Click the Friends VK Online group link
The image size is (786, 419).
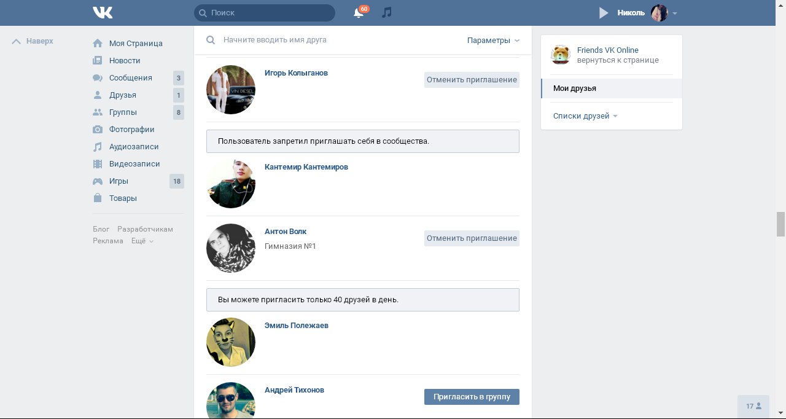pos(607,50)
